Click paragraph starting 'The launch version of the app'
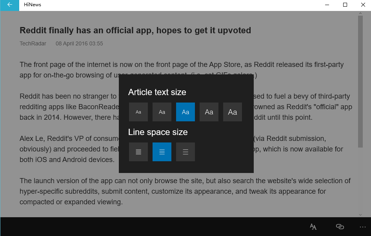 tap(185, 191)
